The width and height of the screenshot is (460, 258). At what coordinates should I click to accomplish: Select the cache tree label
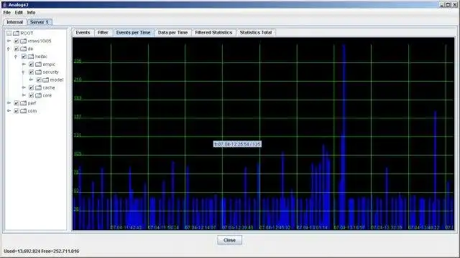point(49,87)
